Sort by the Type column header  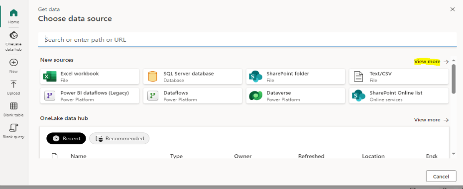click(x=176, y=156)
